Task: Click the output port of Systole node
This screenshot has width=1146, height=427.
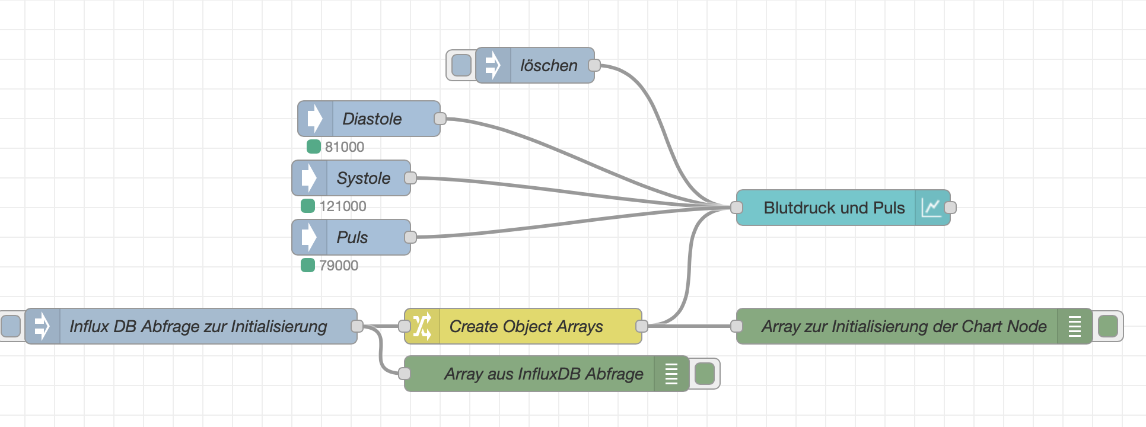Action: (x=410, y=178)
